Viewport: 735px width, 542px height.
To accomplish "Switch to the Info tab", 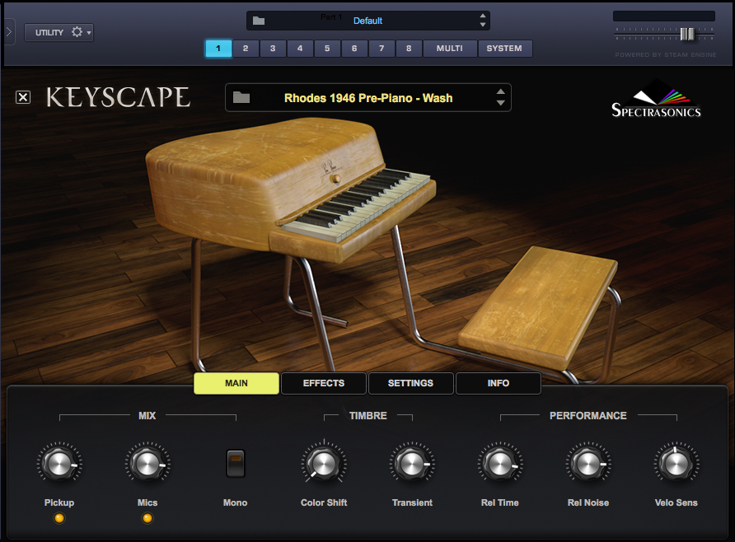I will coord(499,383).
